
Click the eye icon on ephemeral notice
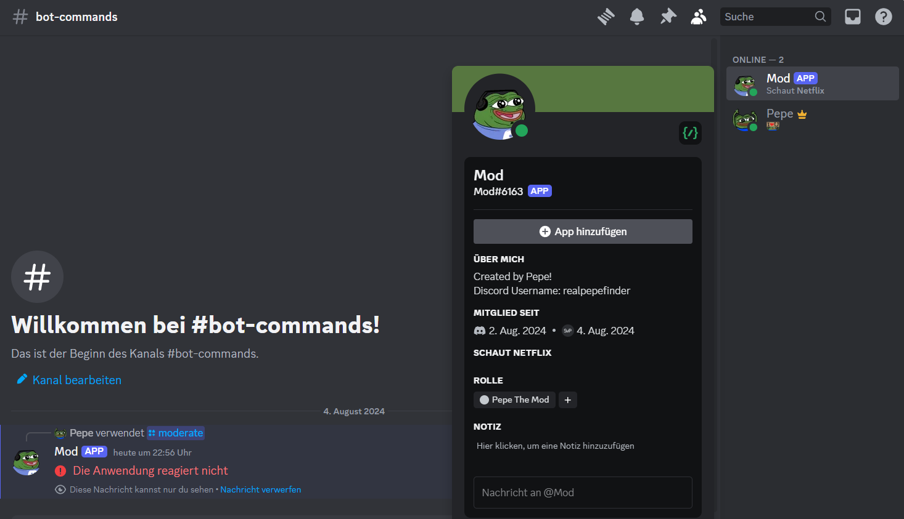(60, 489)
